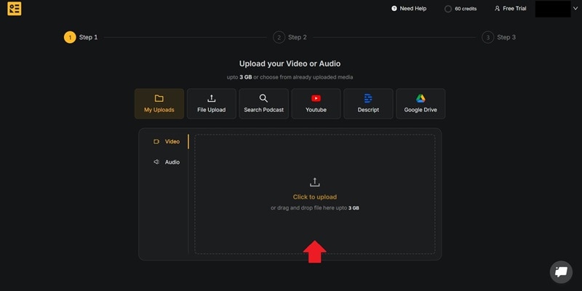Open the chat support bubble
582x291 pixels.
(561, 272)
